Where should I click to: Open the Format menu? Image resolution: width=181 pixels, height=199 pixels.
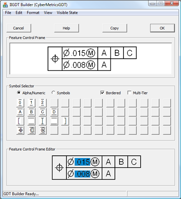33,13
